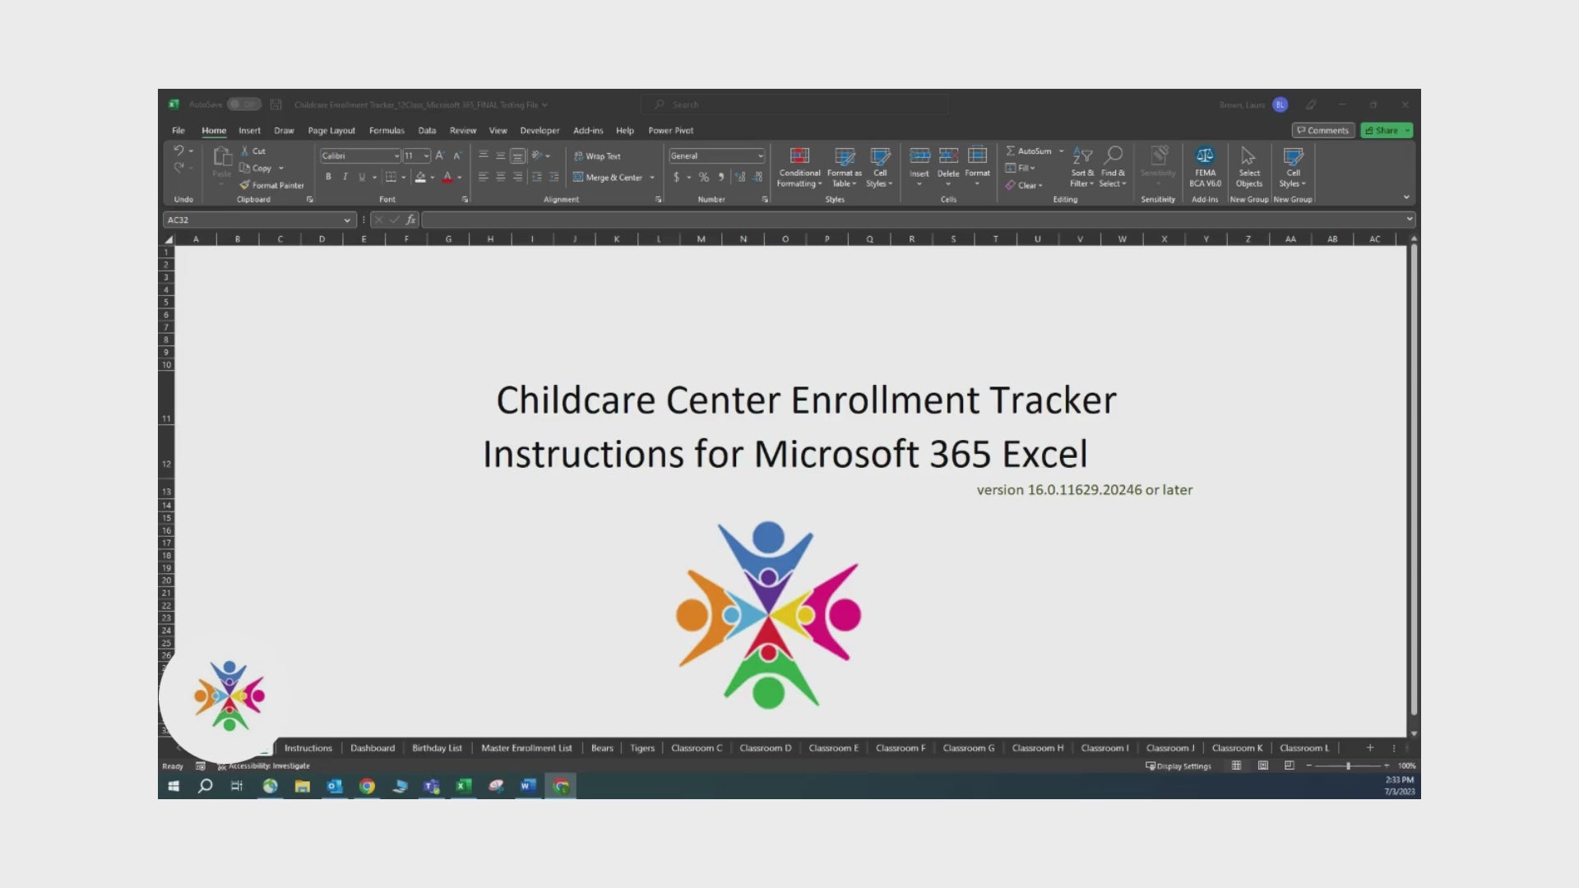Viewport: 1579px width, 888px height.
Task: Open Word from the taskbar
Action: [528, 786]
